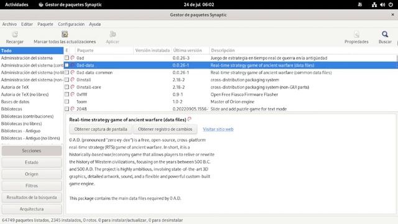Click Obtener registro de cambios button
Image resolution: width=398 pixels, height=224 pixels.
165,129
